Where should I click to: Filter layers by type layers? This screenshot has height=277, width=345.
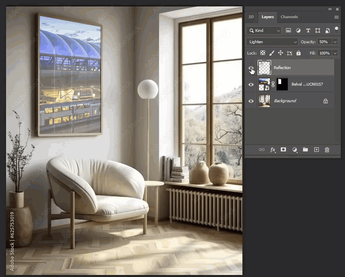point(308,31)
